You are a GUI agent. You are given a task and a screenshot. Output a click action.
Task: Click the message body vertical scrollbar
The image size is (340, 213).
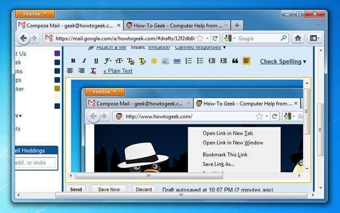pos(307,111)
